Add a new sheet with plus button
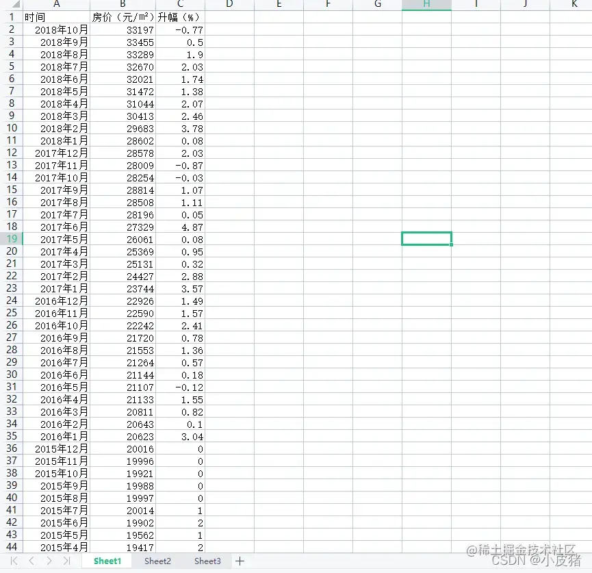The image size is (592, 573). 240,561
